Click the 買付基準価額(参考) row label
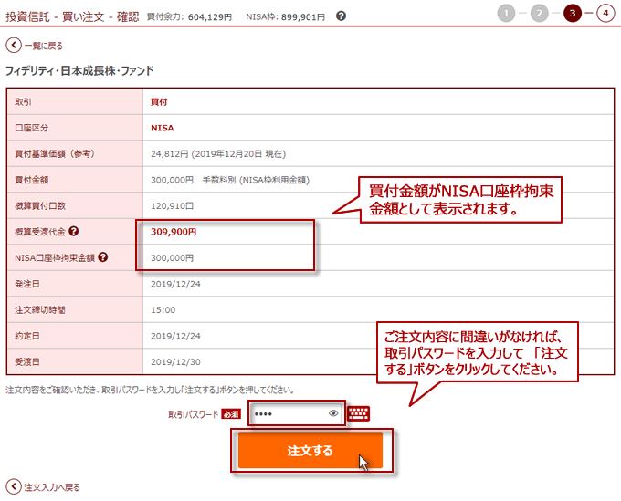Screen dimensions: 621x501 (x=55, y=153)
